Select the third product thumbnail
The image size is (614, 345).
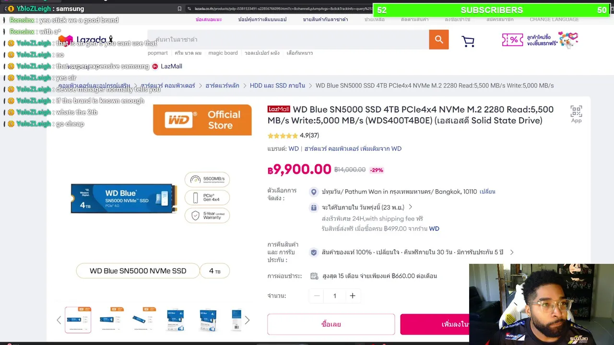[x=143, y=320]
